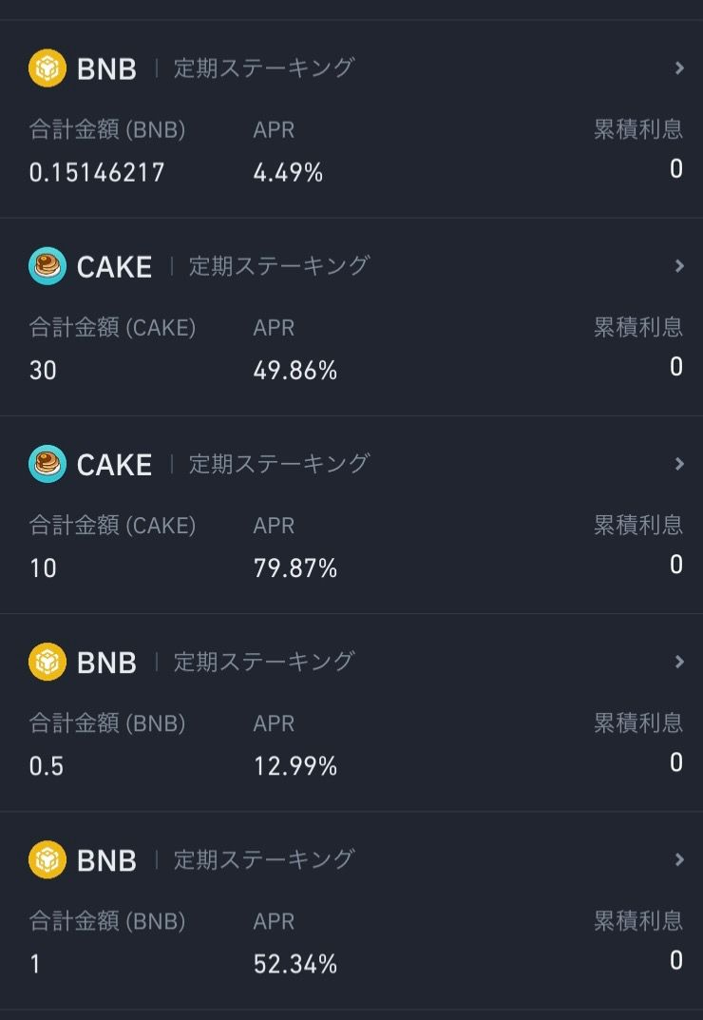Click the CAKE pancake icon with 49.86% APR
This screenshot has width=703, height=1020.
point(47,266)
